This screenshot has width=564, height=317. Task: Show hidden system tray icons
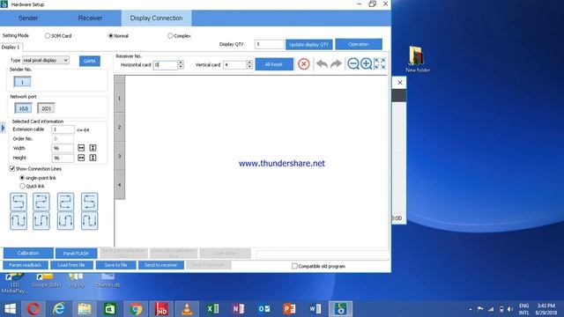(471, 309)
